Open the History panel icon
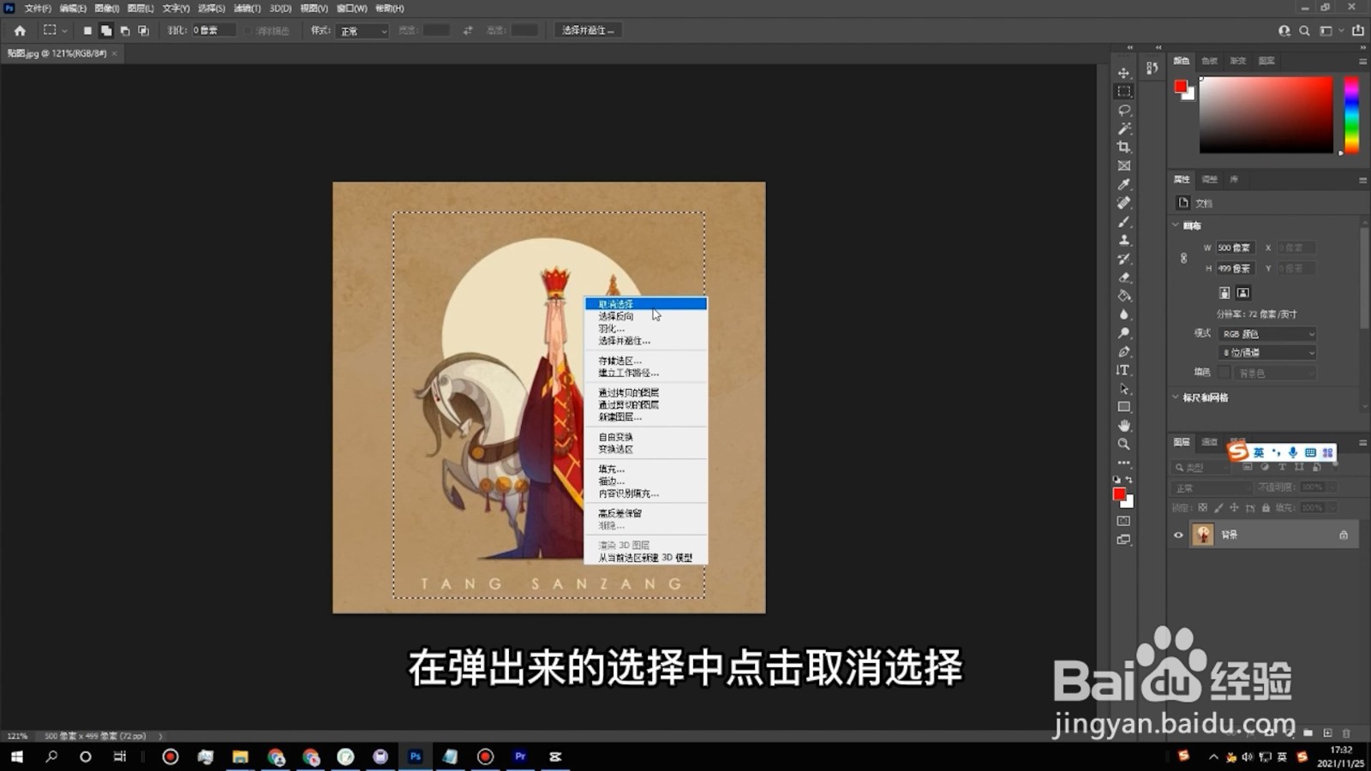The width and height of the screenshot is (1371, 771). click(1152, 68)
